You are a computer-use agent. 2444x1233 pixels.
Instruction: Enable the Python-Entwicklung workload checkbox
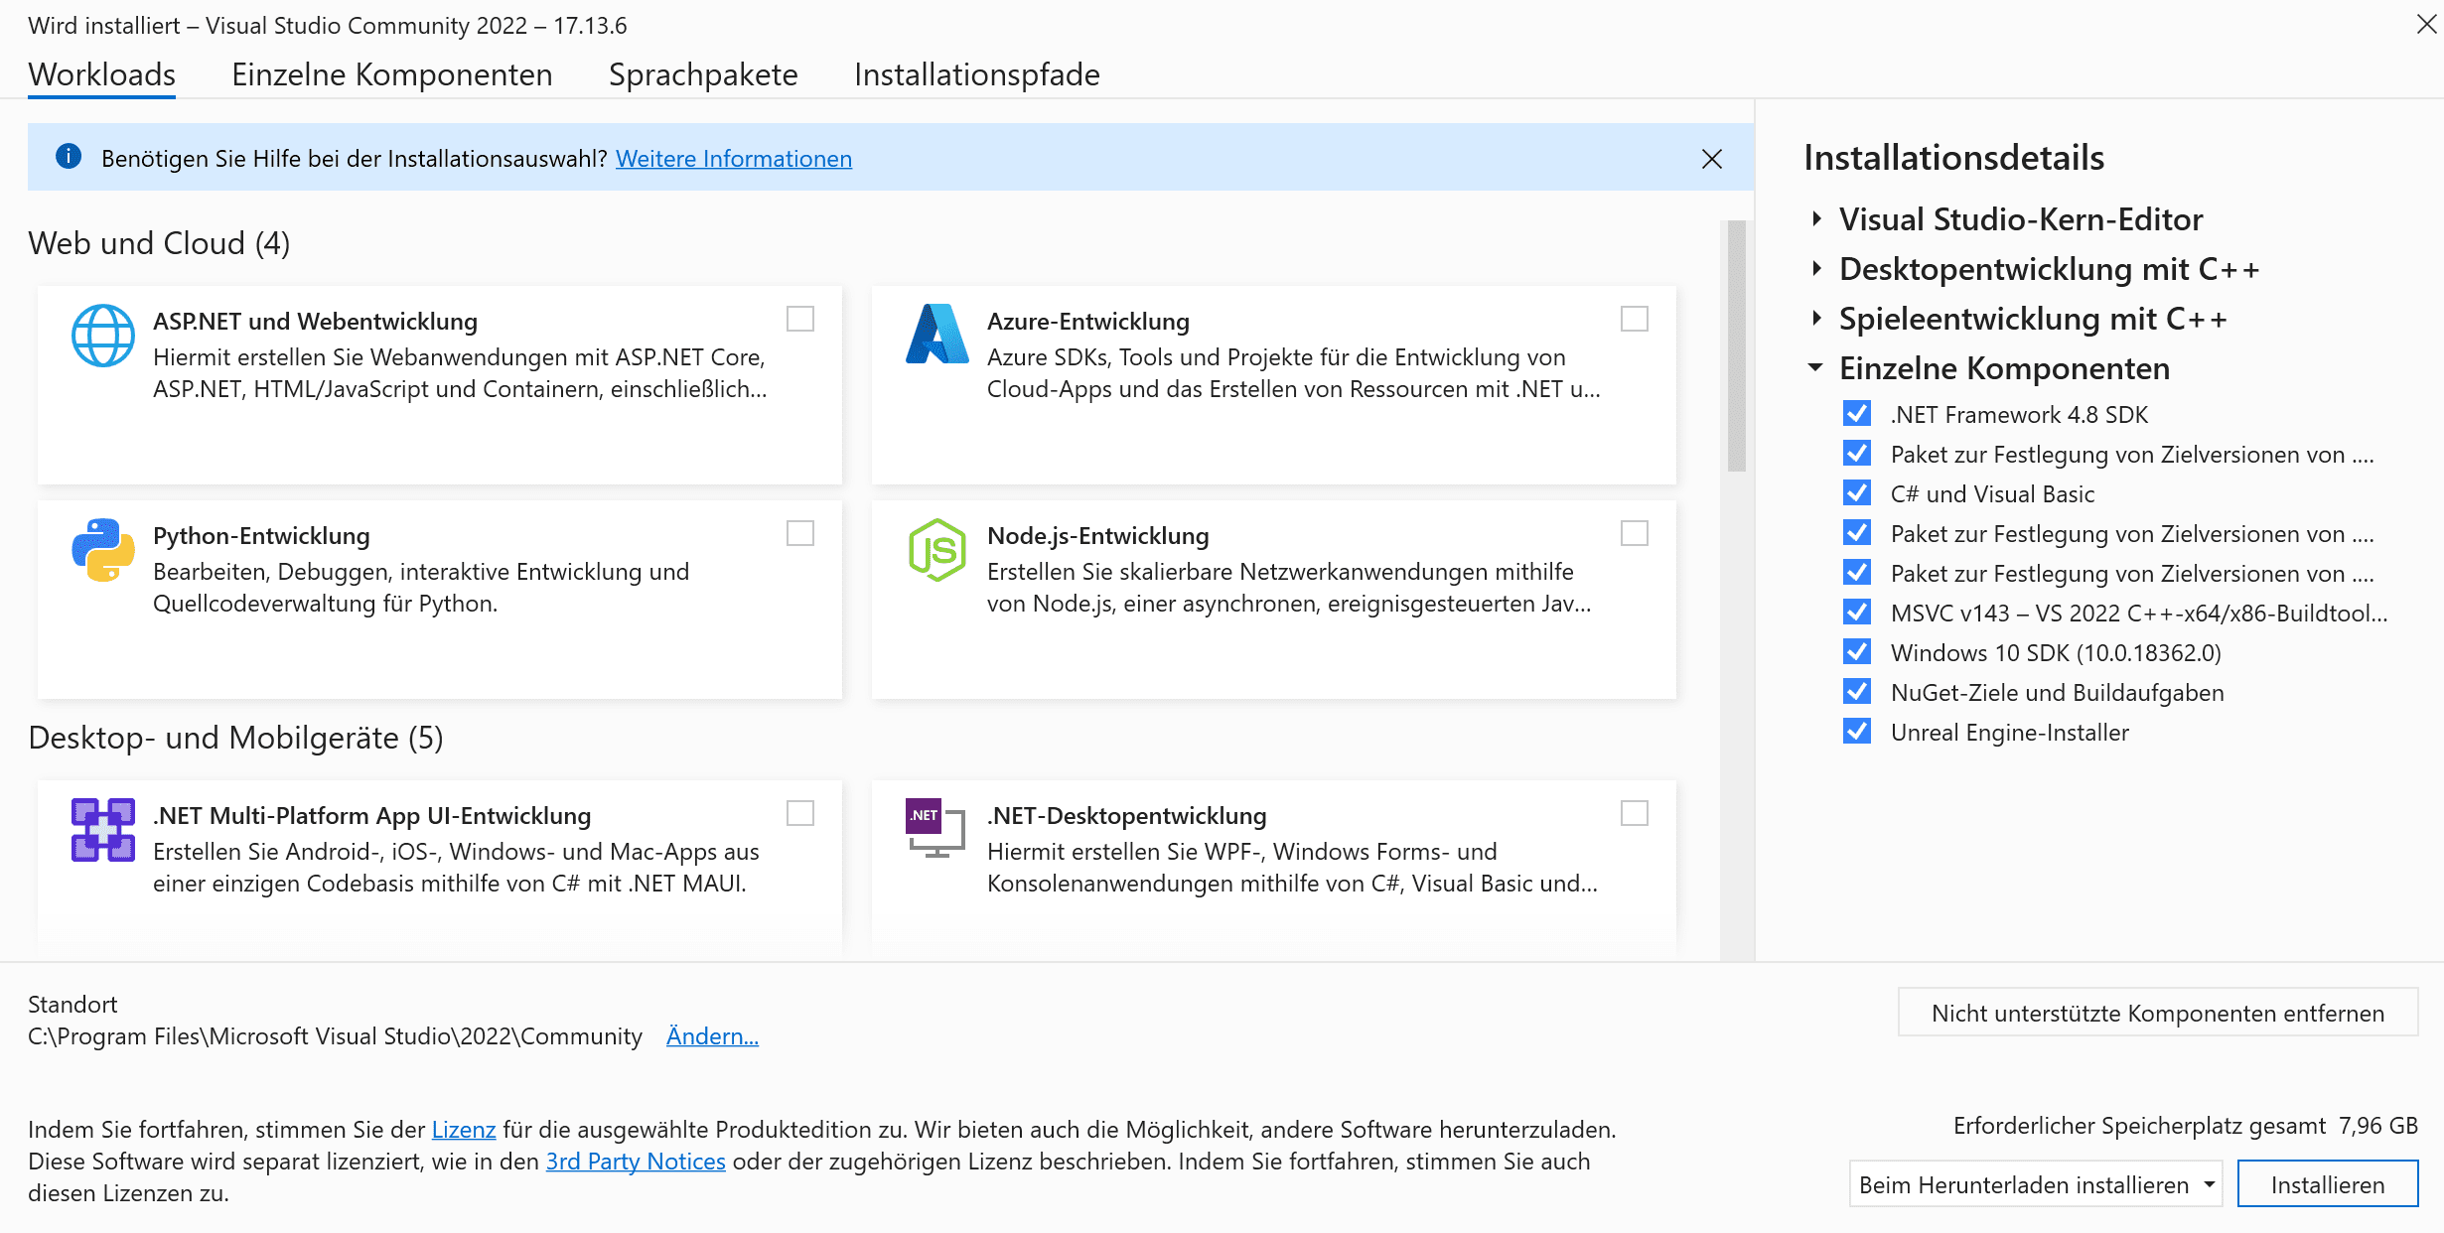click(799, 533)
